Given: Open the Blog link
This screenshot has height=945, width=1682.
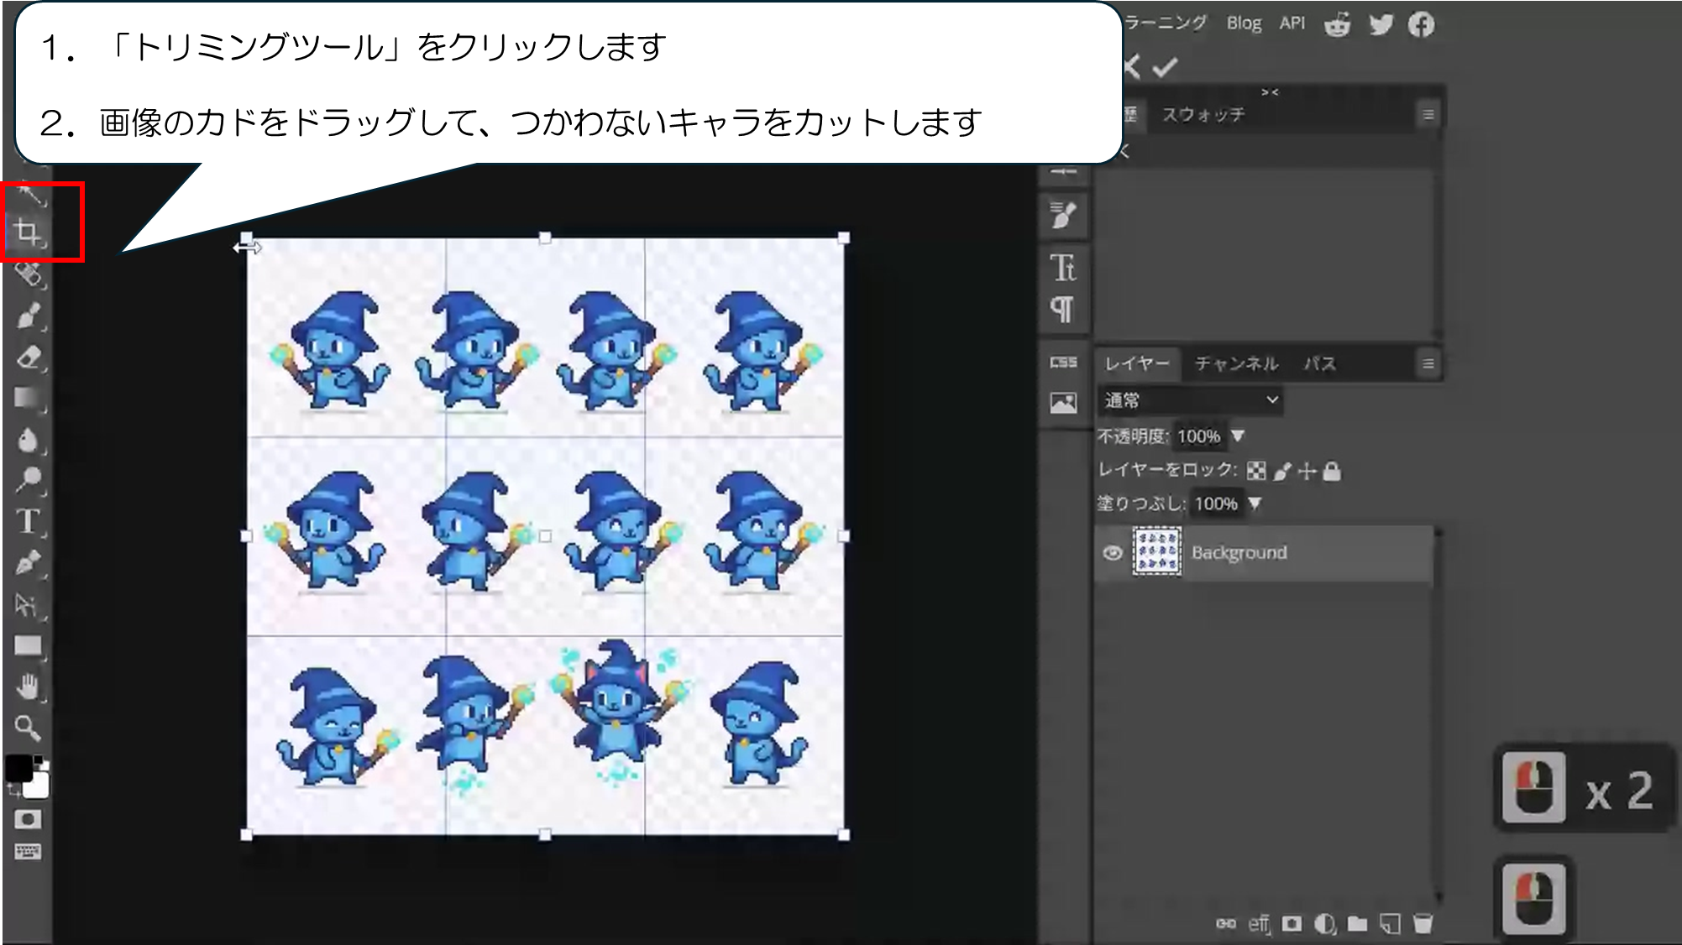Looking at the screenshot, I should tap(1244, 23).
